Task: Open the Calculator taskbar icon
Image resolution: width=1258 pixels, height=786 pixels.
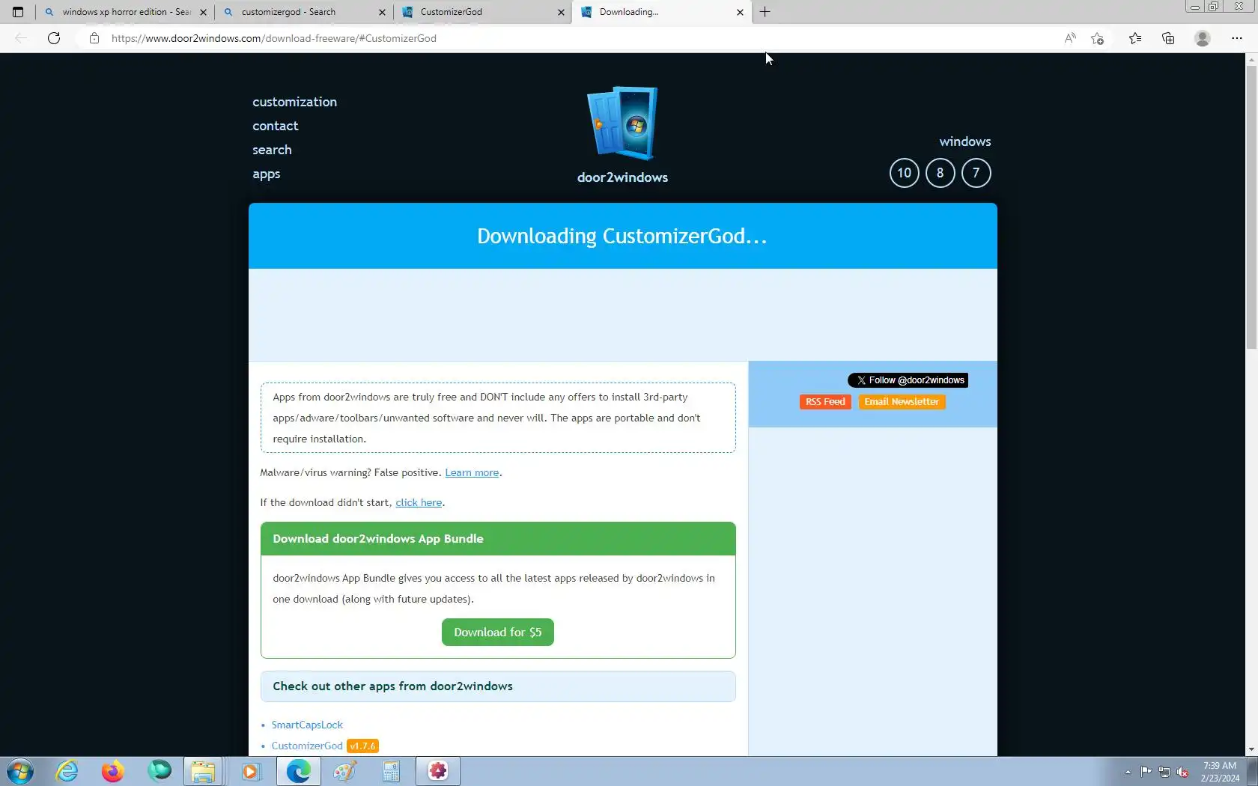Action: (392, 771)
